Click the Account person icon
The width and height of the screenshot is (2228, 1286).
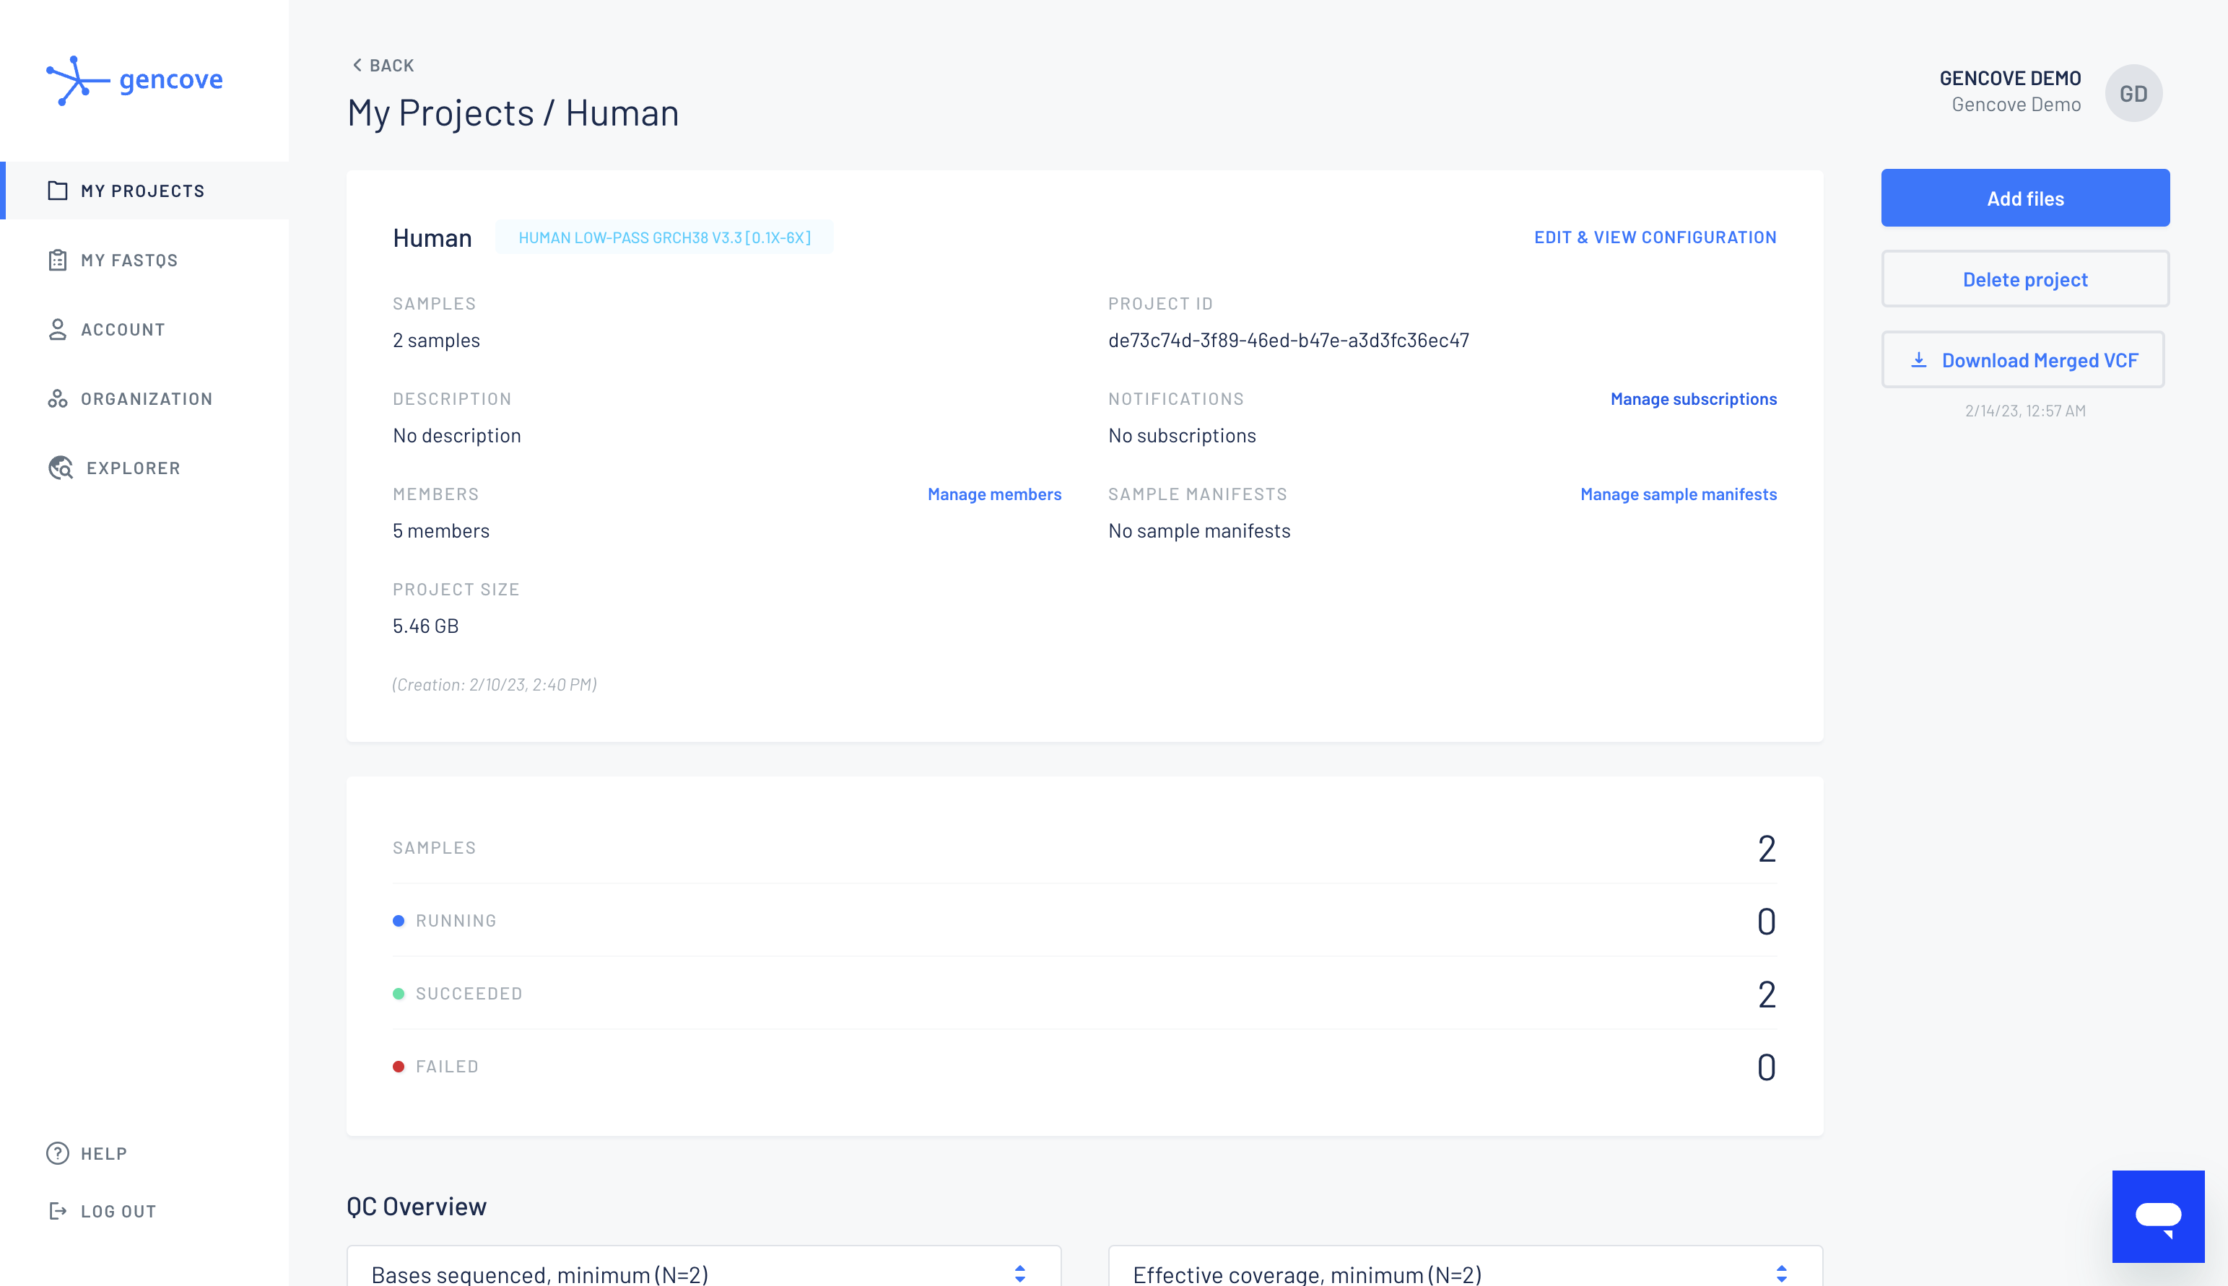(x=58, y=330)
